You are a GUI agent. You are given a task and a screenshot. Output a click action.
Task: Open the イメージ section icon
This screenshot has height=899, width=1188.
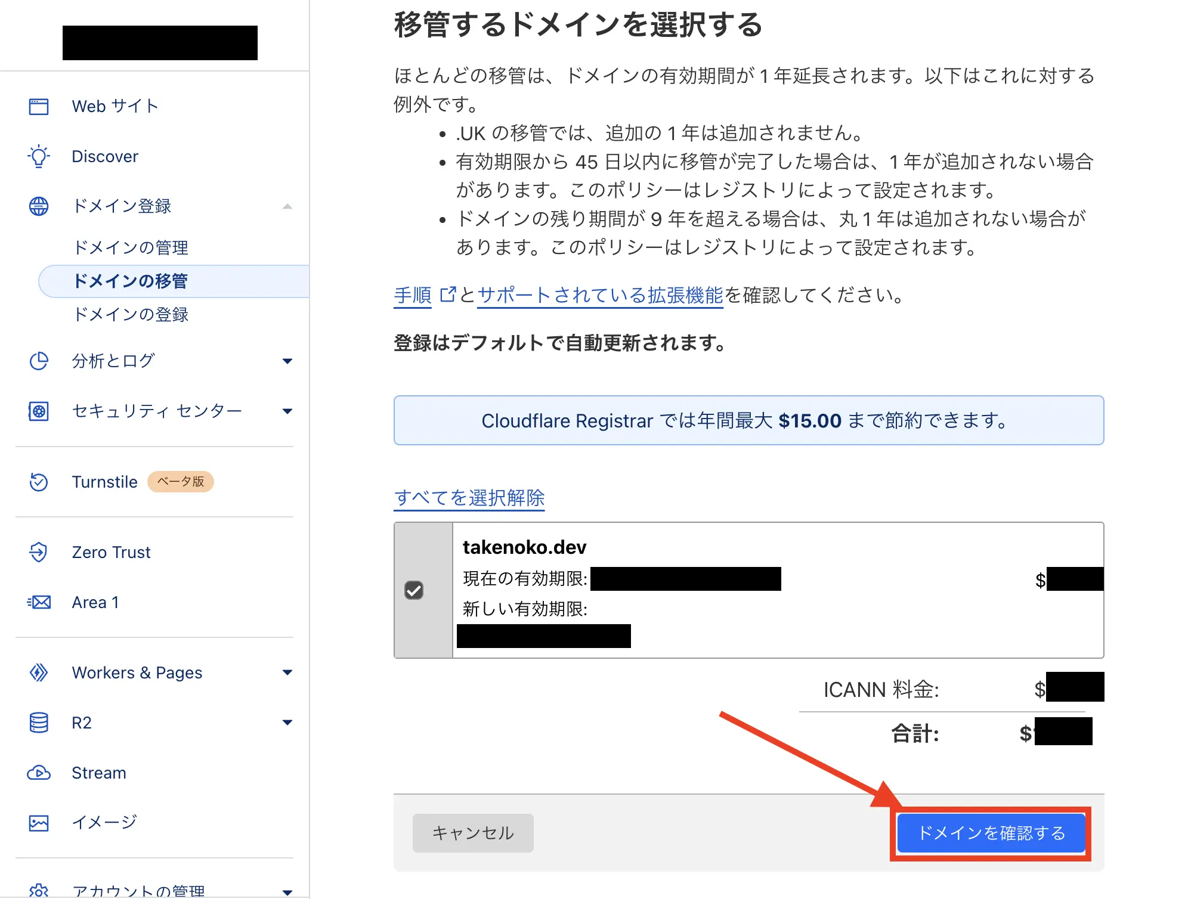click(38, 822)
